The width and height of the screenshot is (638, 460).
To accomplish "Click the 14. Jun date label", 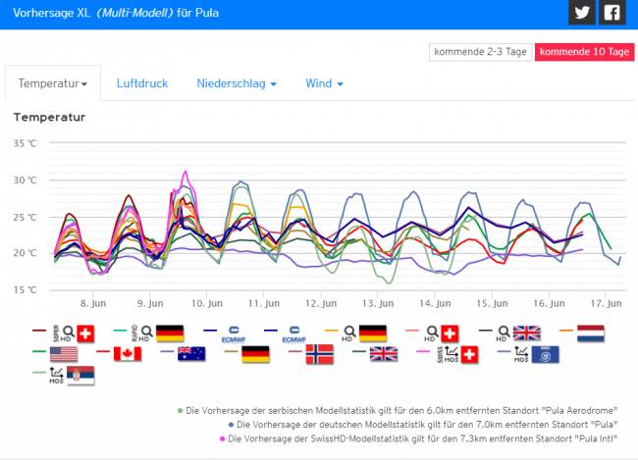I will coord(435,303).
